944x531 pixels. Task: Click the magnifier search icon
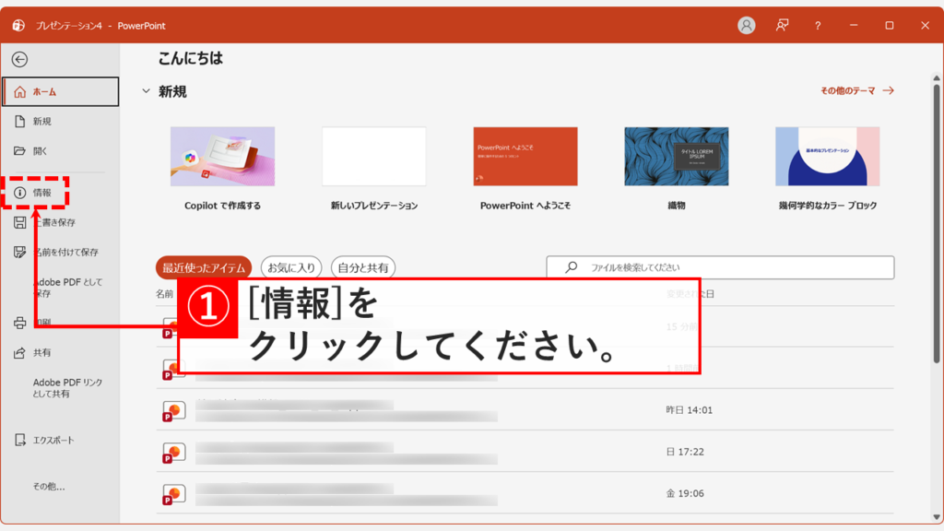572,266
